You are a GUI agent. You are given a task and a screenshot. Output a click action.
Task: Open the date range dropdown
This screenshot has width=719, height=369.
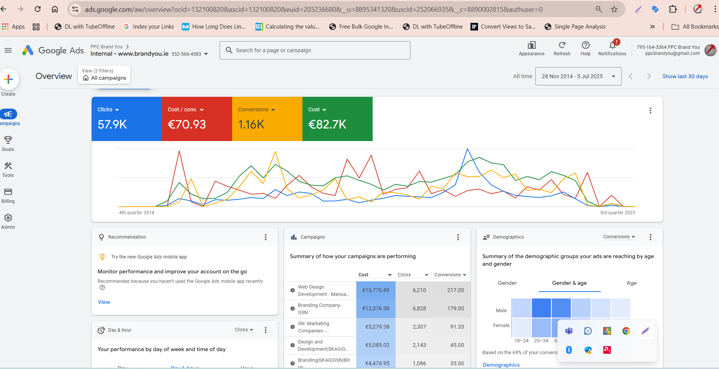coord(578,76)
